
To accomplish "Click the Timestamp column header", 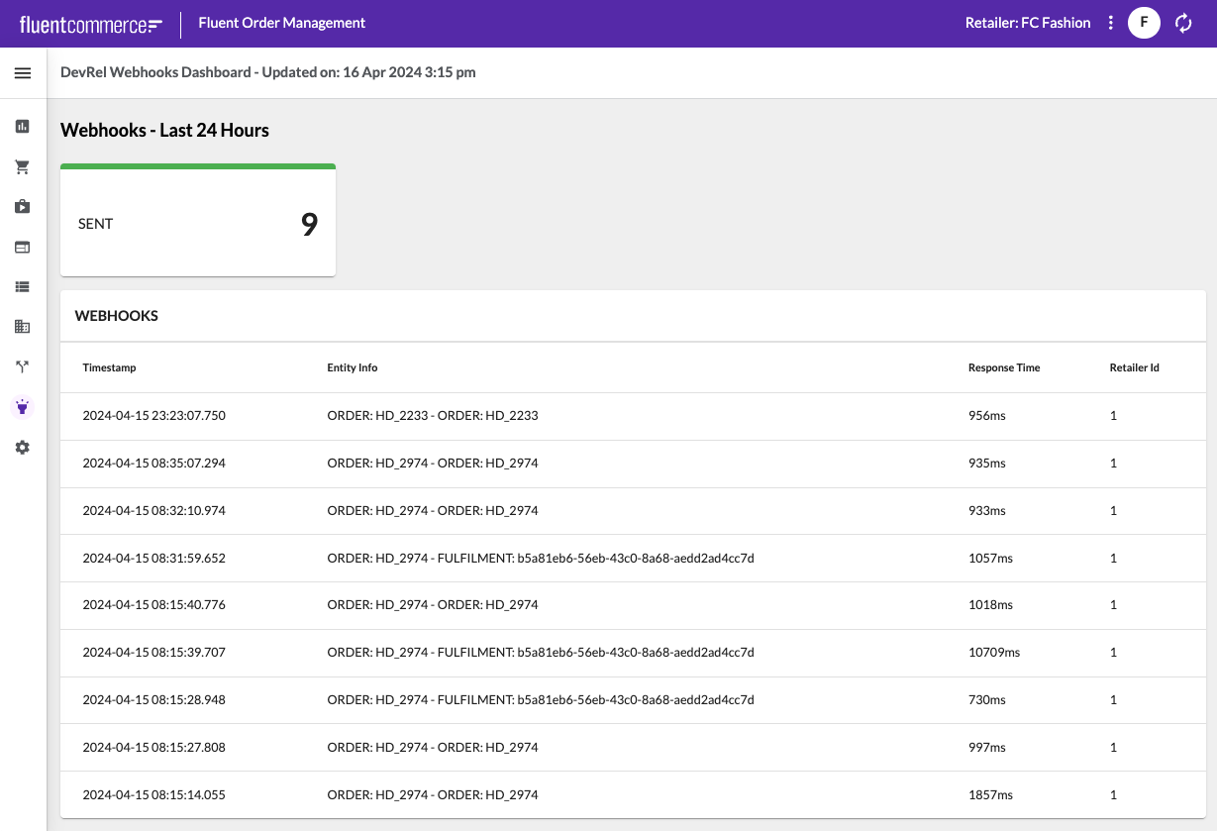I will (109, 367).
